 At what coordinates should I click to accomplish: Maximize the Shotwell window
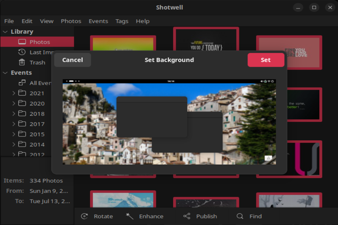point(314,7)
